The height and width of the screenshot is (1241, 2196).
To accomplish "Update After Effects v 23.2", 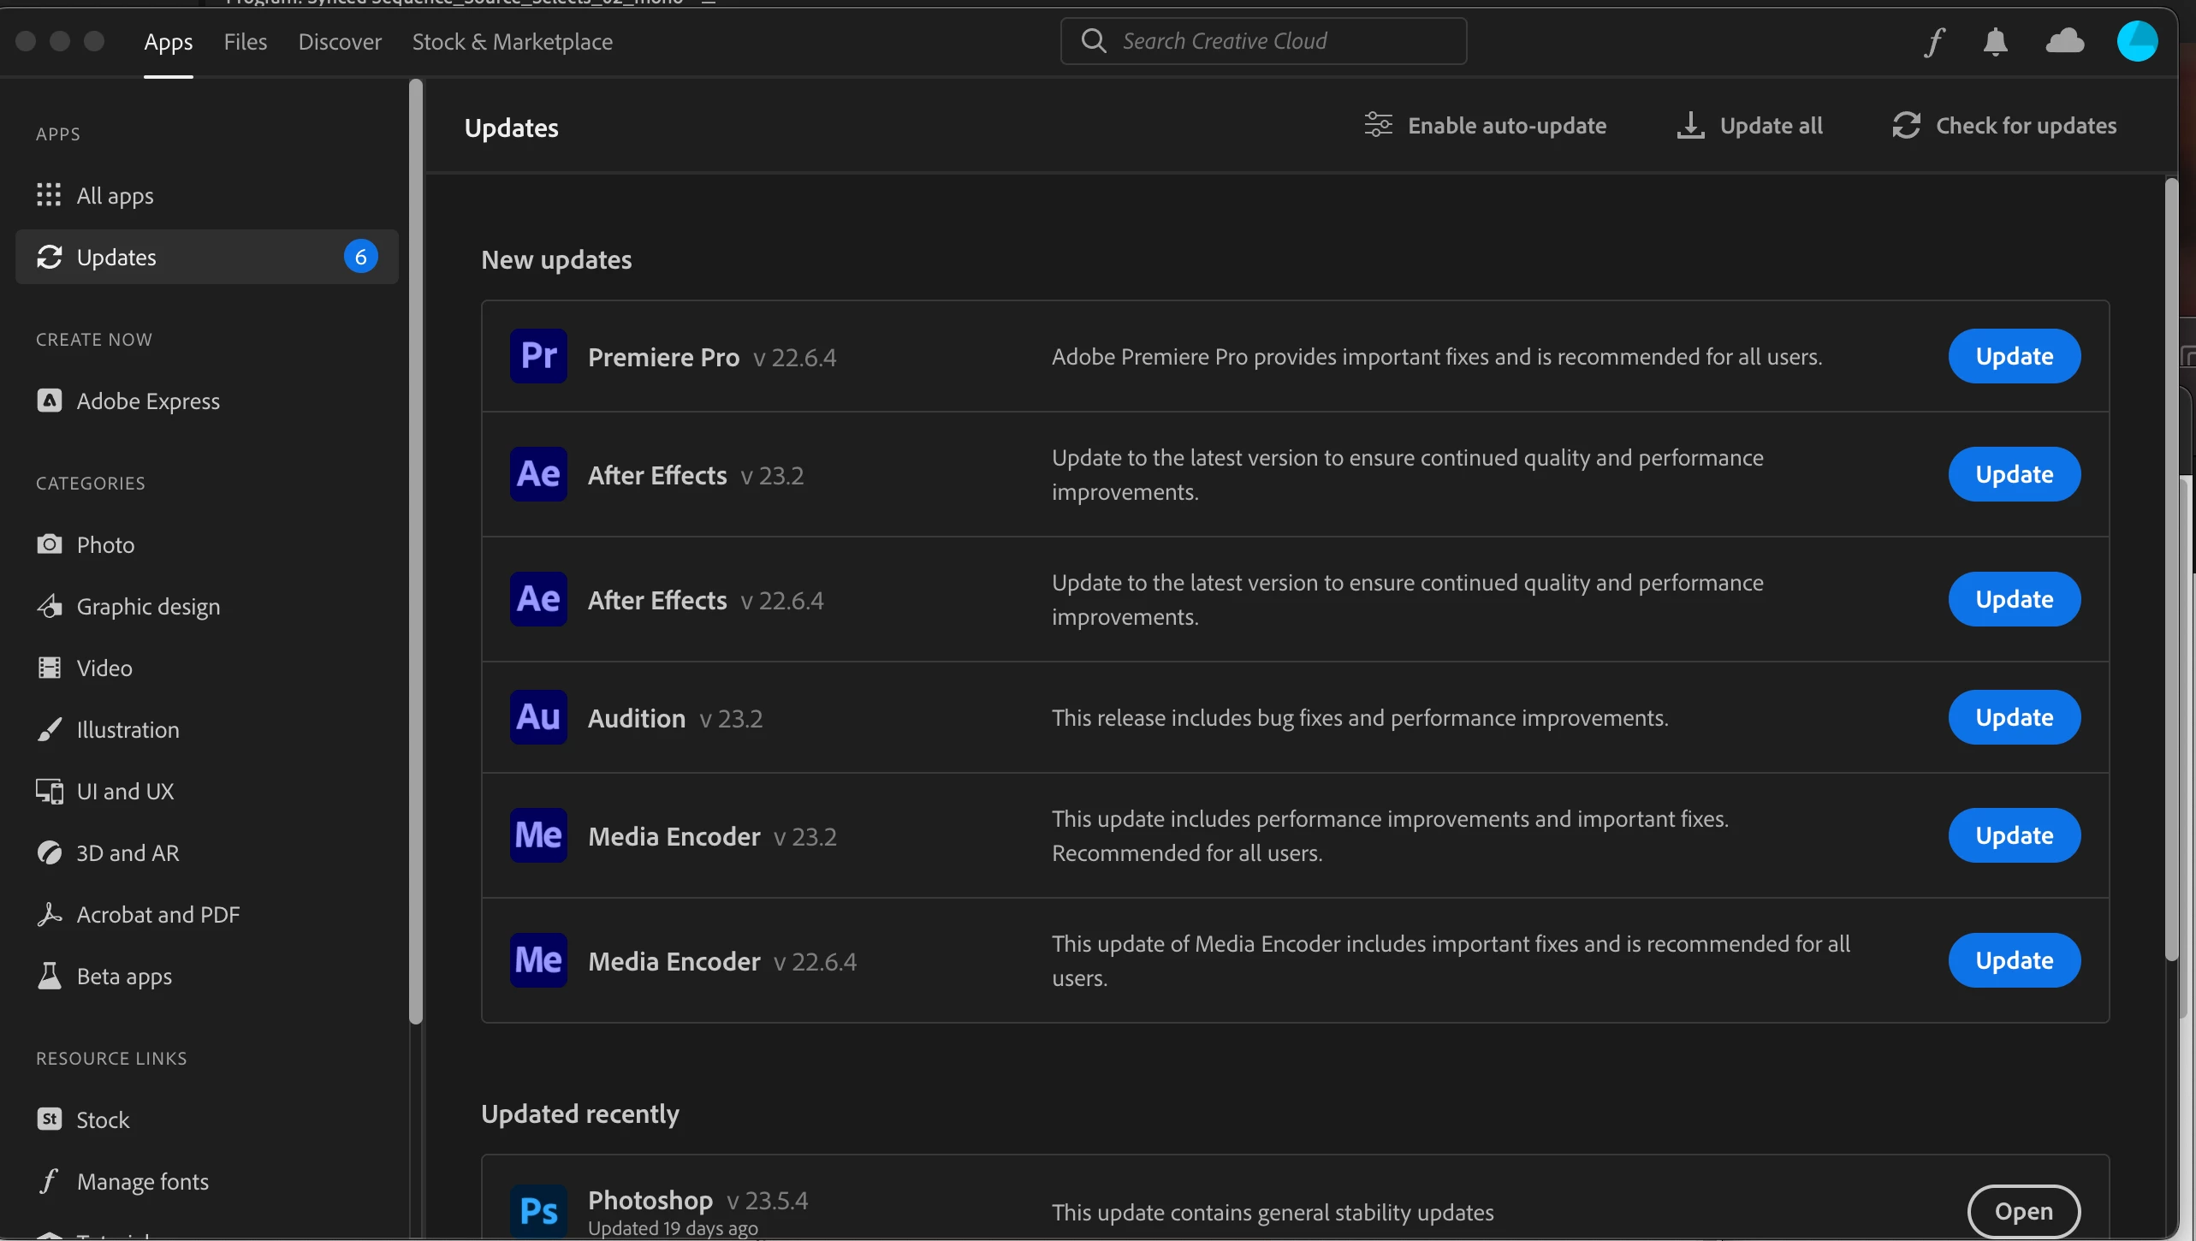I will pos(2014,474).
